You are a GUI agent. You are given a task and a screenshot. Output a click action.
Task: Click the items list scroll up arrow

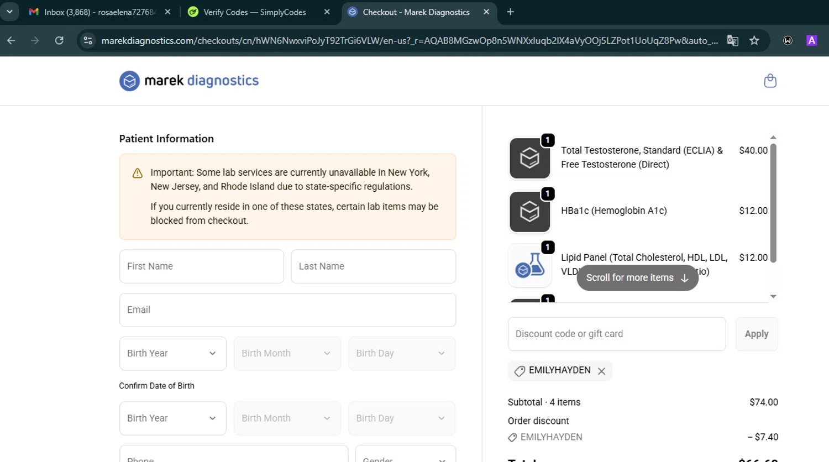pyautogui.click(x=773, y=137)
